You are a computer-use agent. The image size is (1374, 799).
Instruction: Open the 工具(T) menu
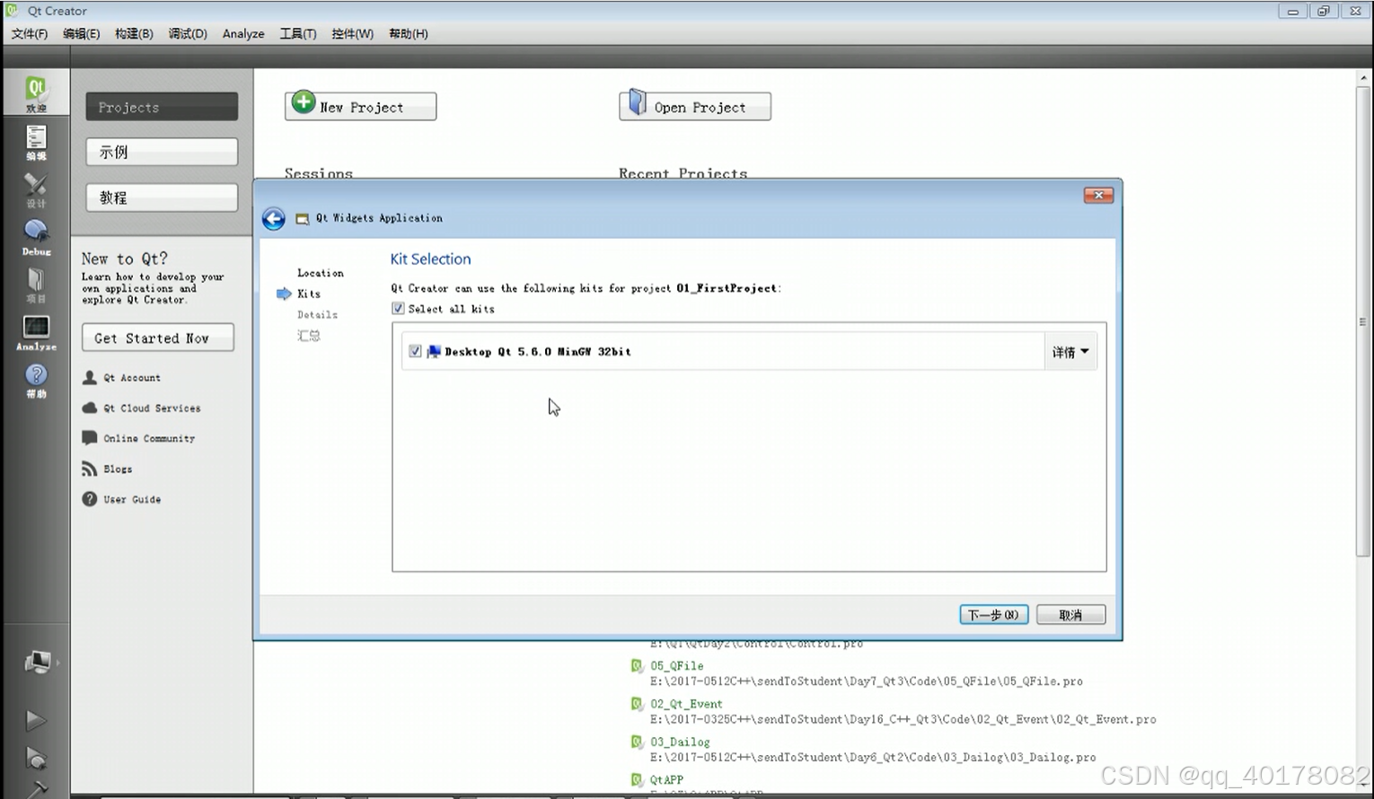(x=298, y=33)
